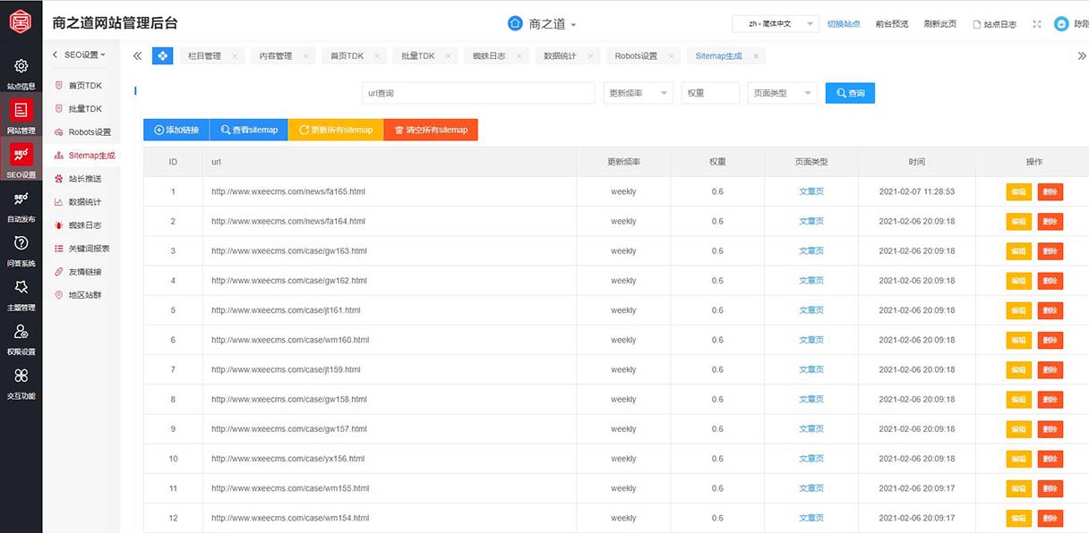Click the 文章页 link in row 1

pos(811,191)
